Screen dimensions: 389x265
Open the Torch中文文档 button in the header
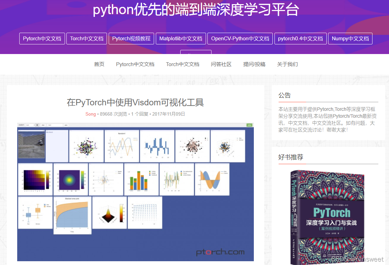click(x=86, y=39)
